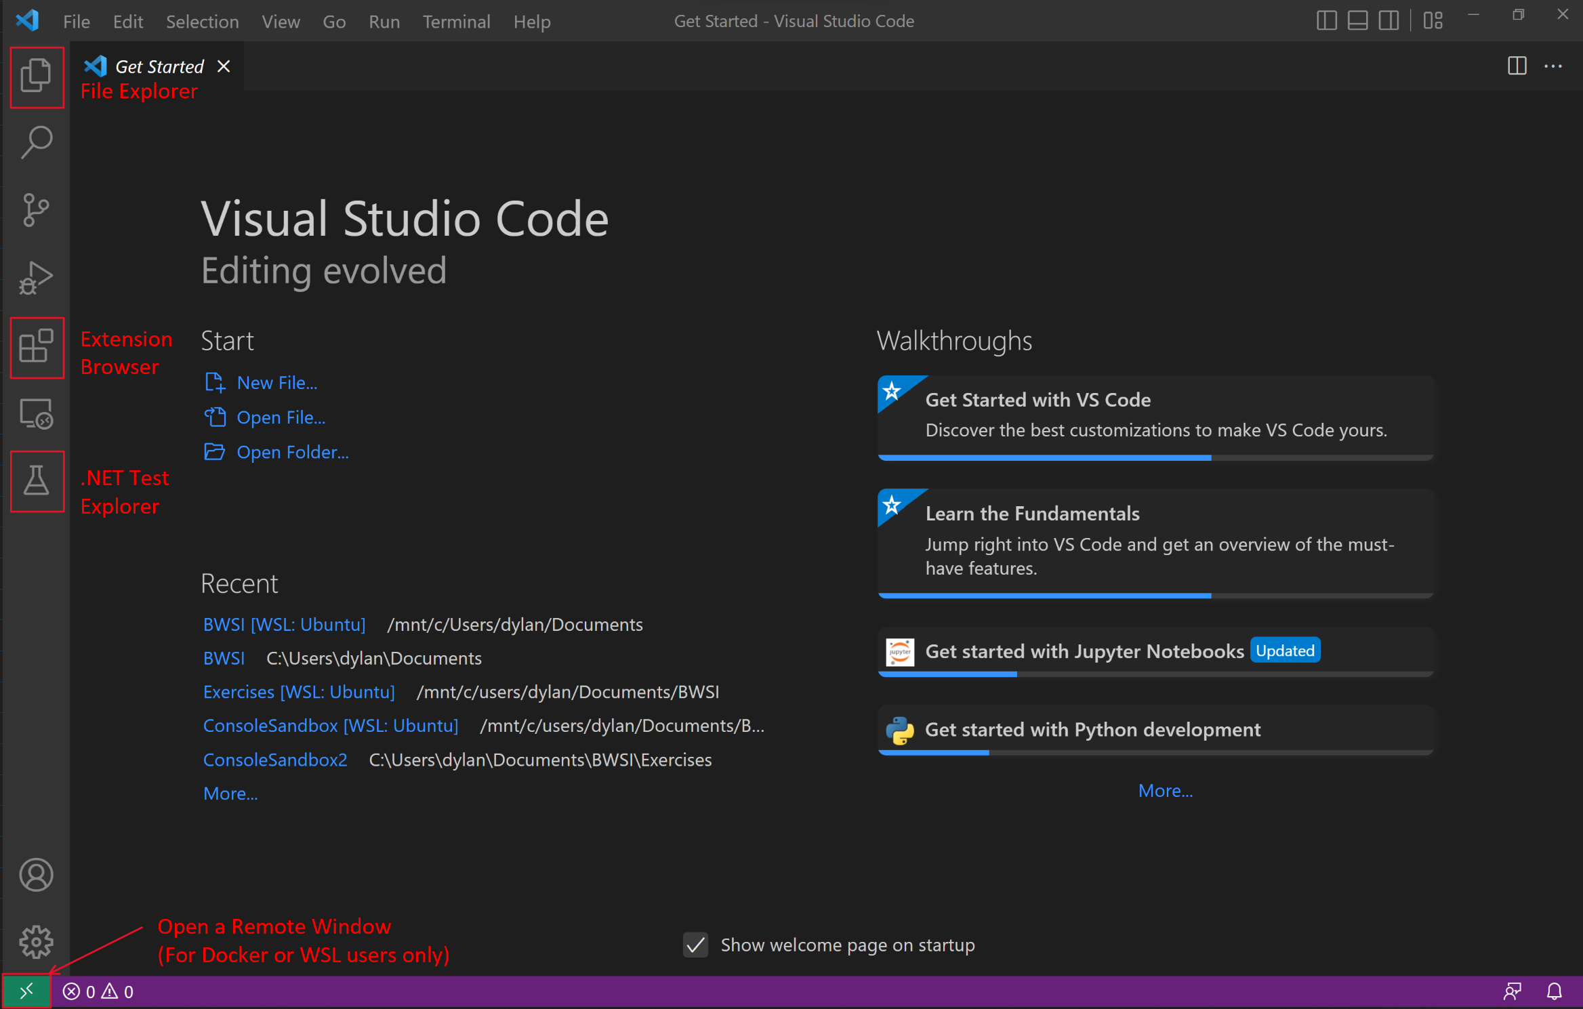Uncheck Show welcome page on startup

tap(695, 945)
